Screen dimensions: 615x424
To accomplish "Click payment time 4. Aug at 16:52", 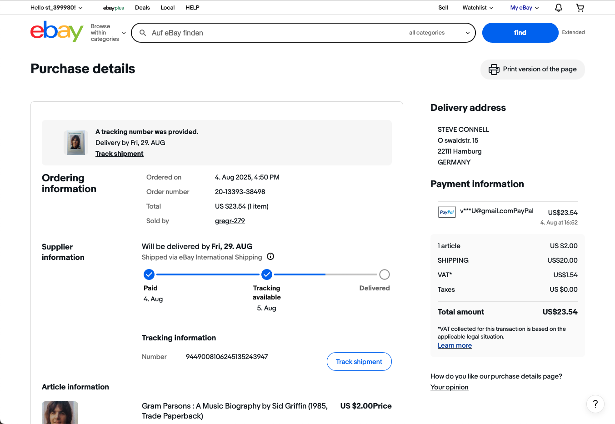I will (x=559, y=223).
